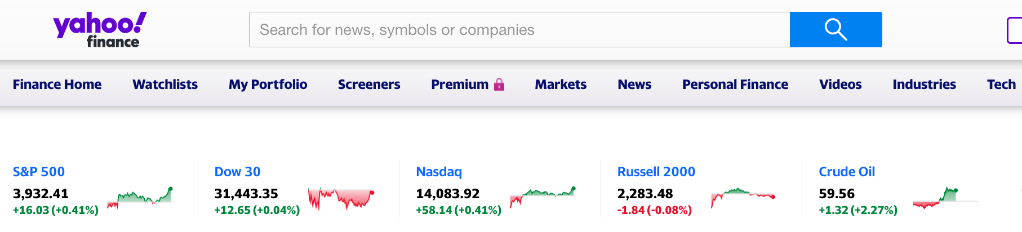
Task: View the Nasdaq mini chart
Action: pos(543,197)
